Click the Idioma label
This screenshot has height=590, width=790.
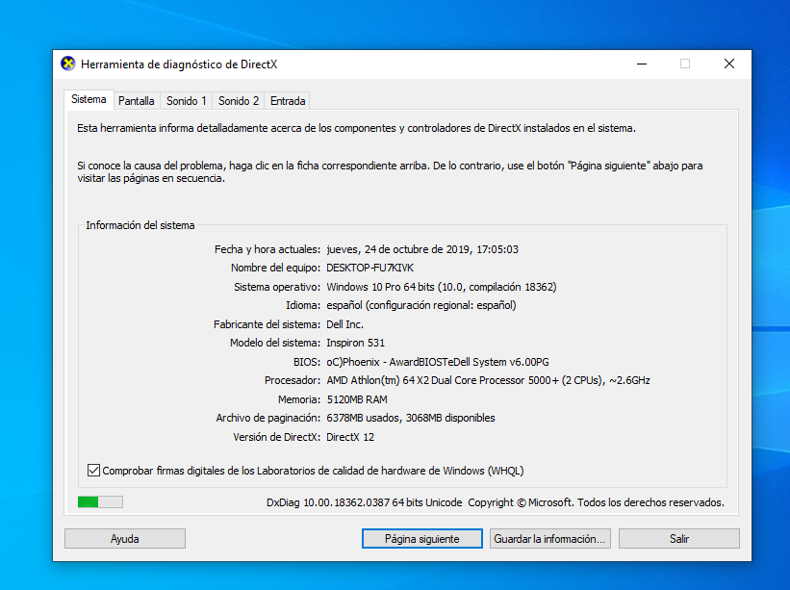point(303,305)
